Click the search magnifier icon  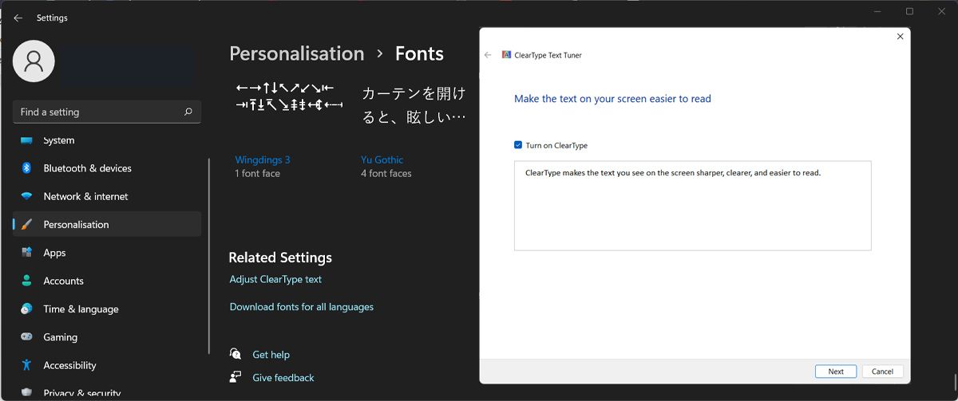(188, 112)
